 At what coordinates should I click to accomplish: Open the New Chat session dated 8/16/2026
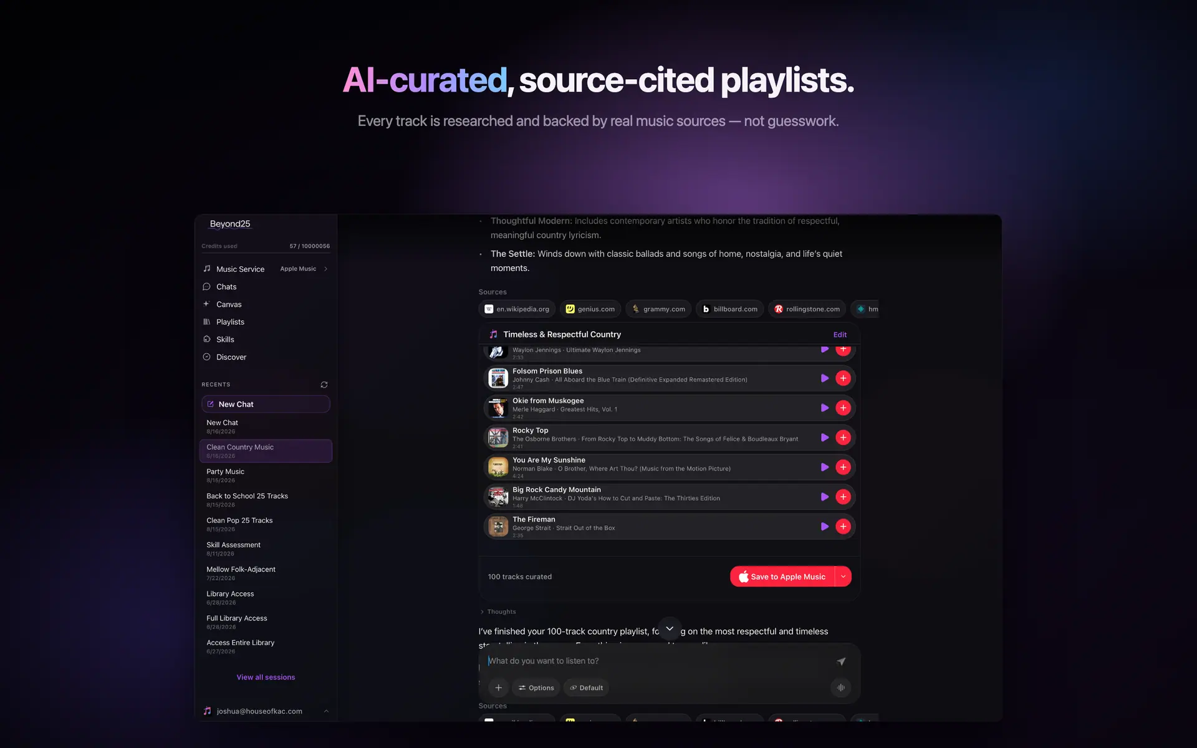[x=266, y=426]
